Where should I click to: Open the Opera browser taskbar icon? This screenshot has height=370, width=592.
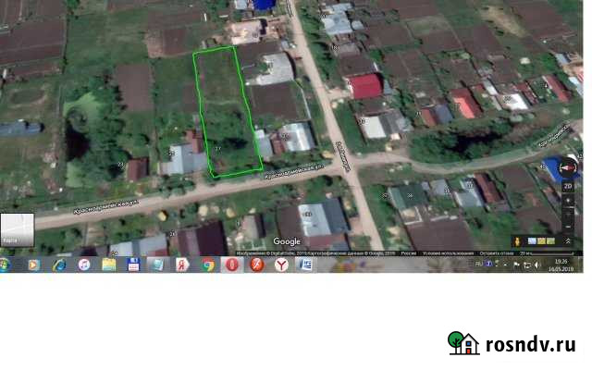pyautogui.click(x=233, y=265)
